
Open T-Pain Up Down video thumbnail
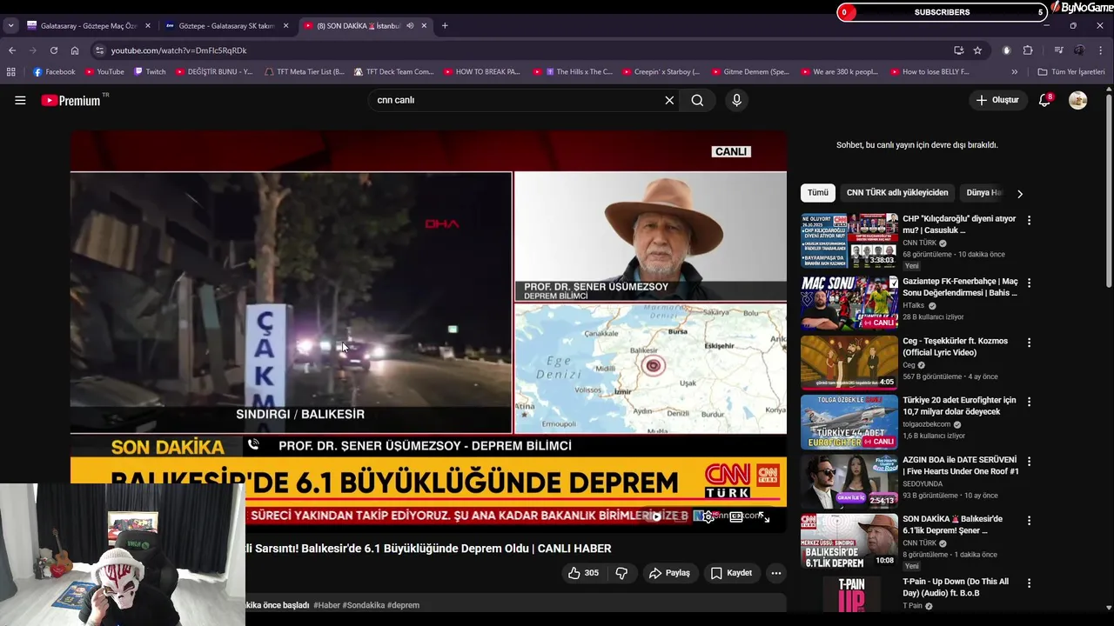click(849, 595)
